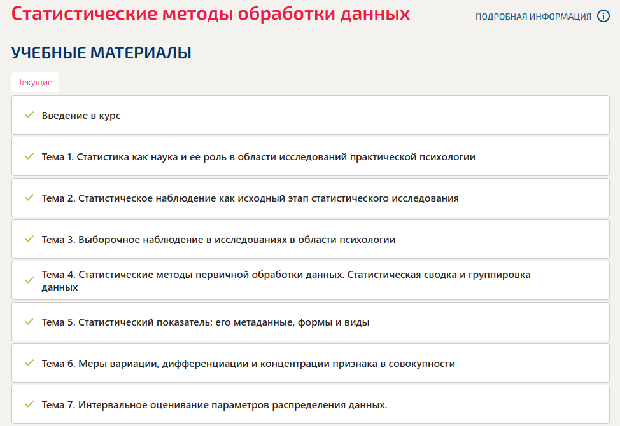Click checkmark icon beside Введение в курс
The height and width of the screenshot is (426, 620).
point(29,115)
